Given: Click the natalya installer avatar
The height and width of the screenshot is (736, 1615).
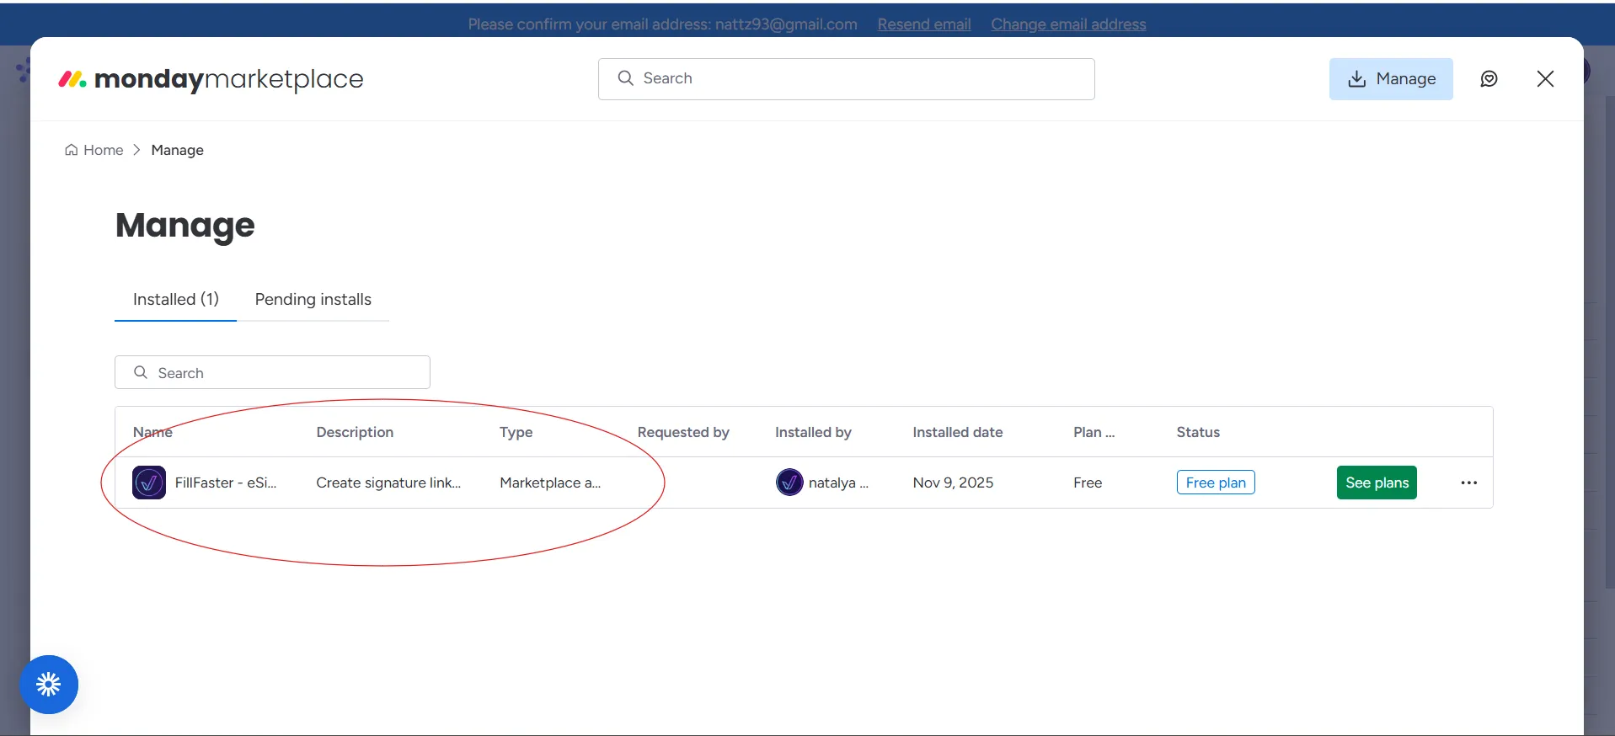Looking at the screenshot, I should click(x=789, y=483).
